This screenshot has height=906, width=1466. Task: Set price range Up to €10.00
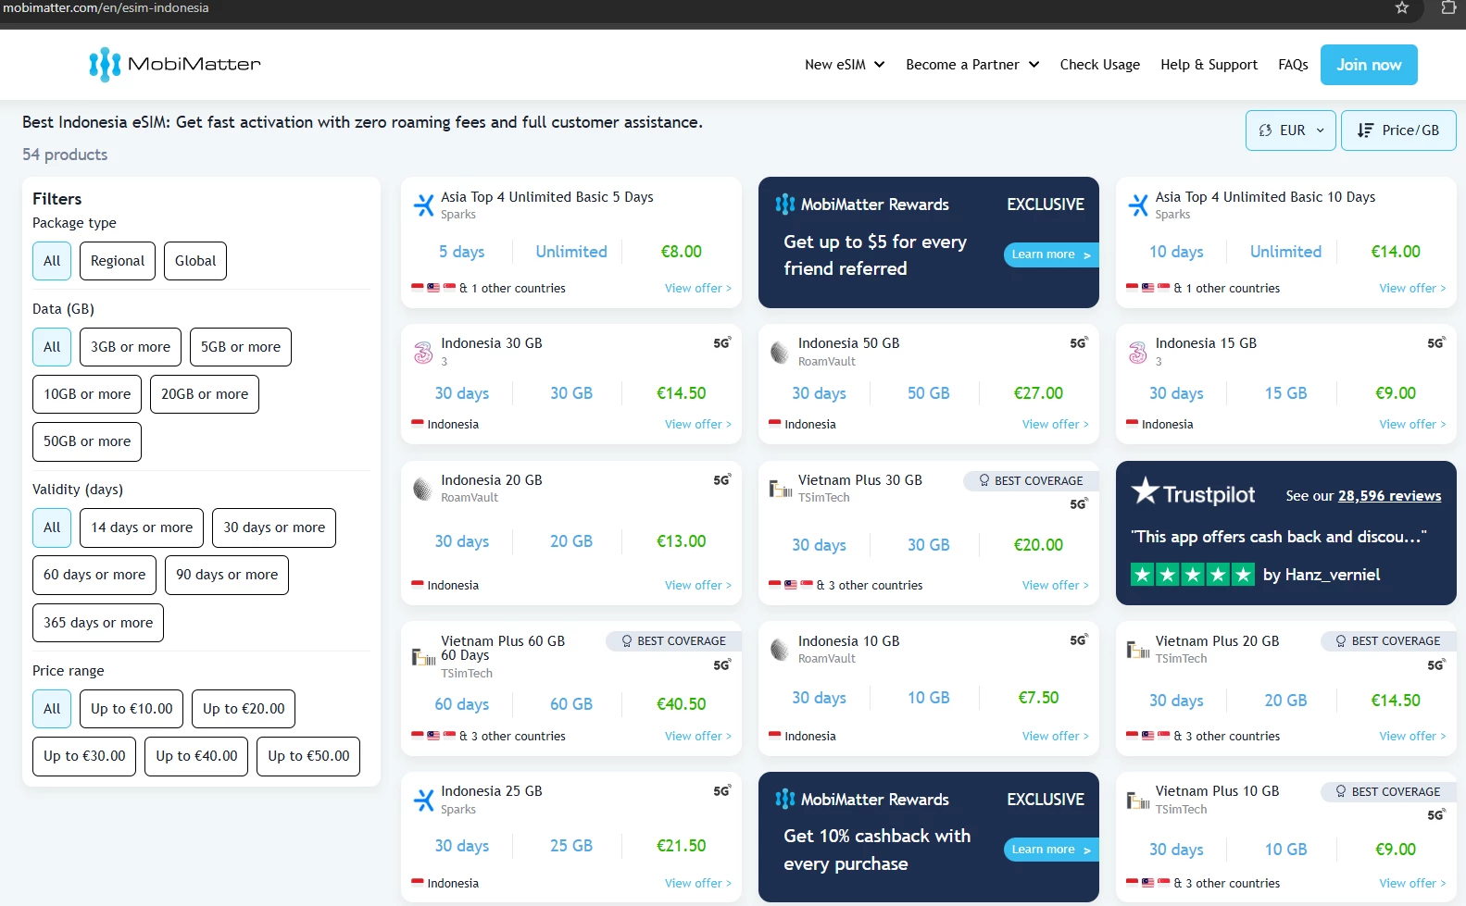[x=132, y=709]
